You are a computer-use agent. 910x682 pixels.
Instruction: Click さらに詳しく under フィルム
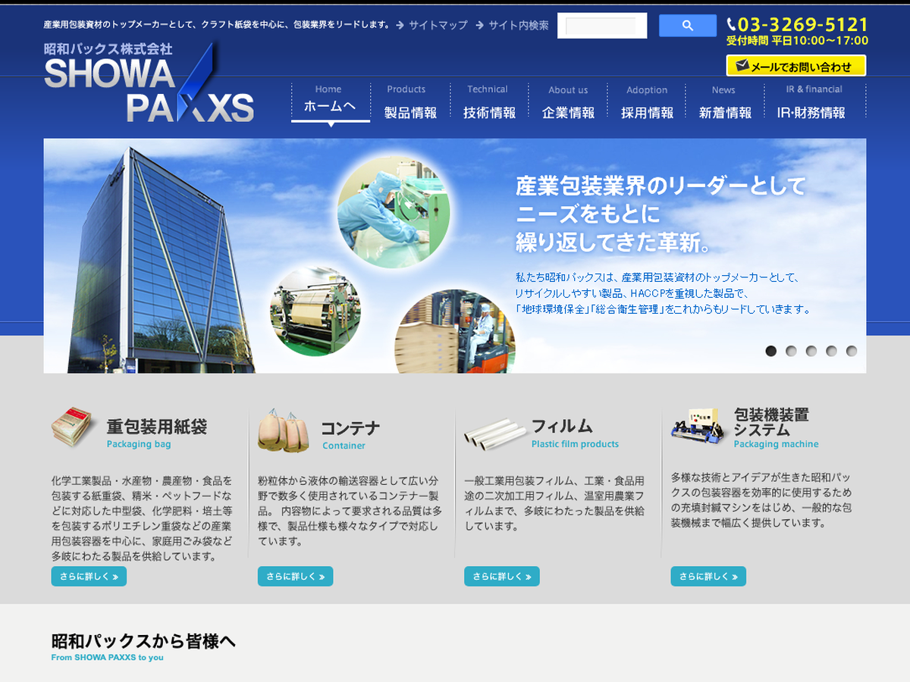pos(501,577)
